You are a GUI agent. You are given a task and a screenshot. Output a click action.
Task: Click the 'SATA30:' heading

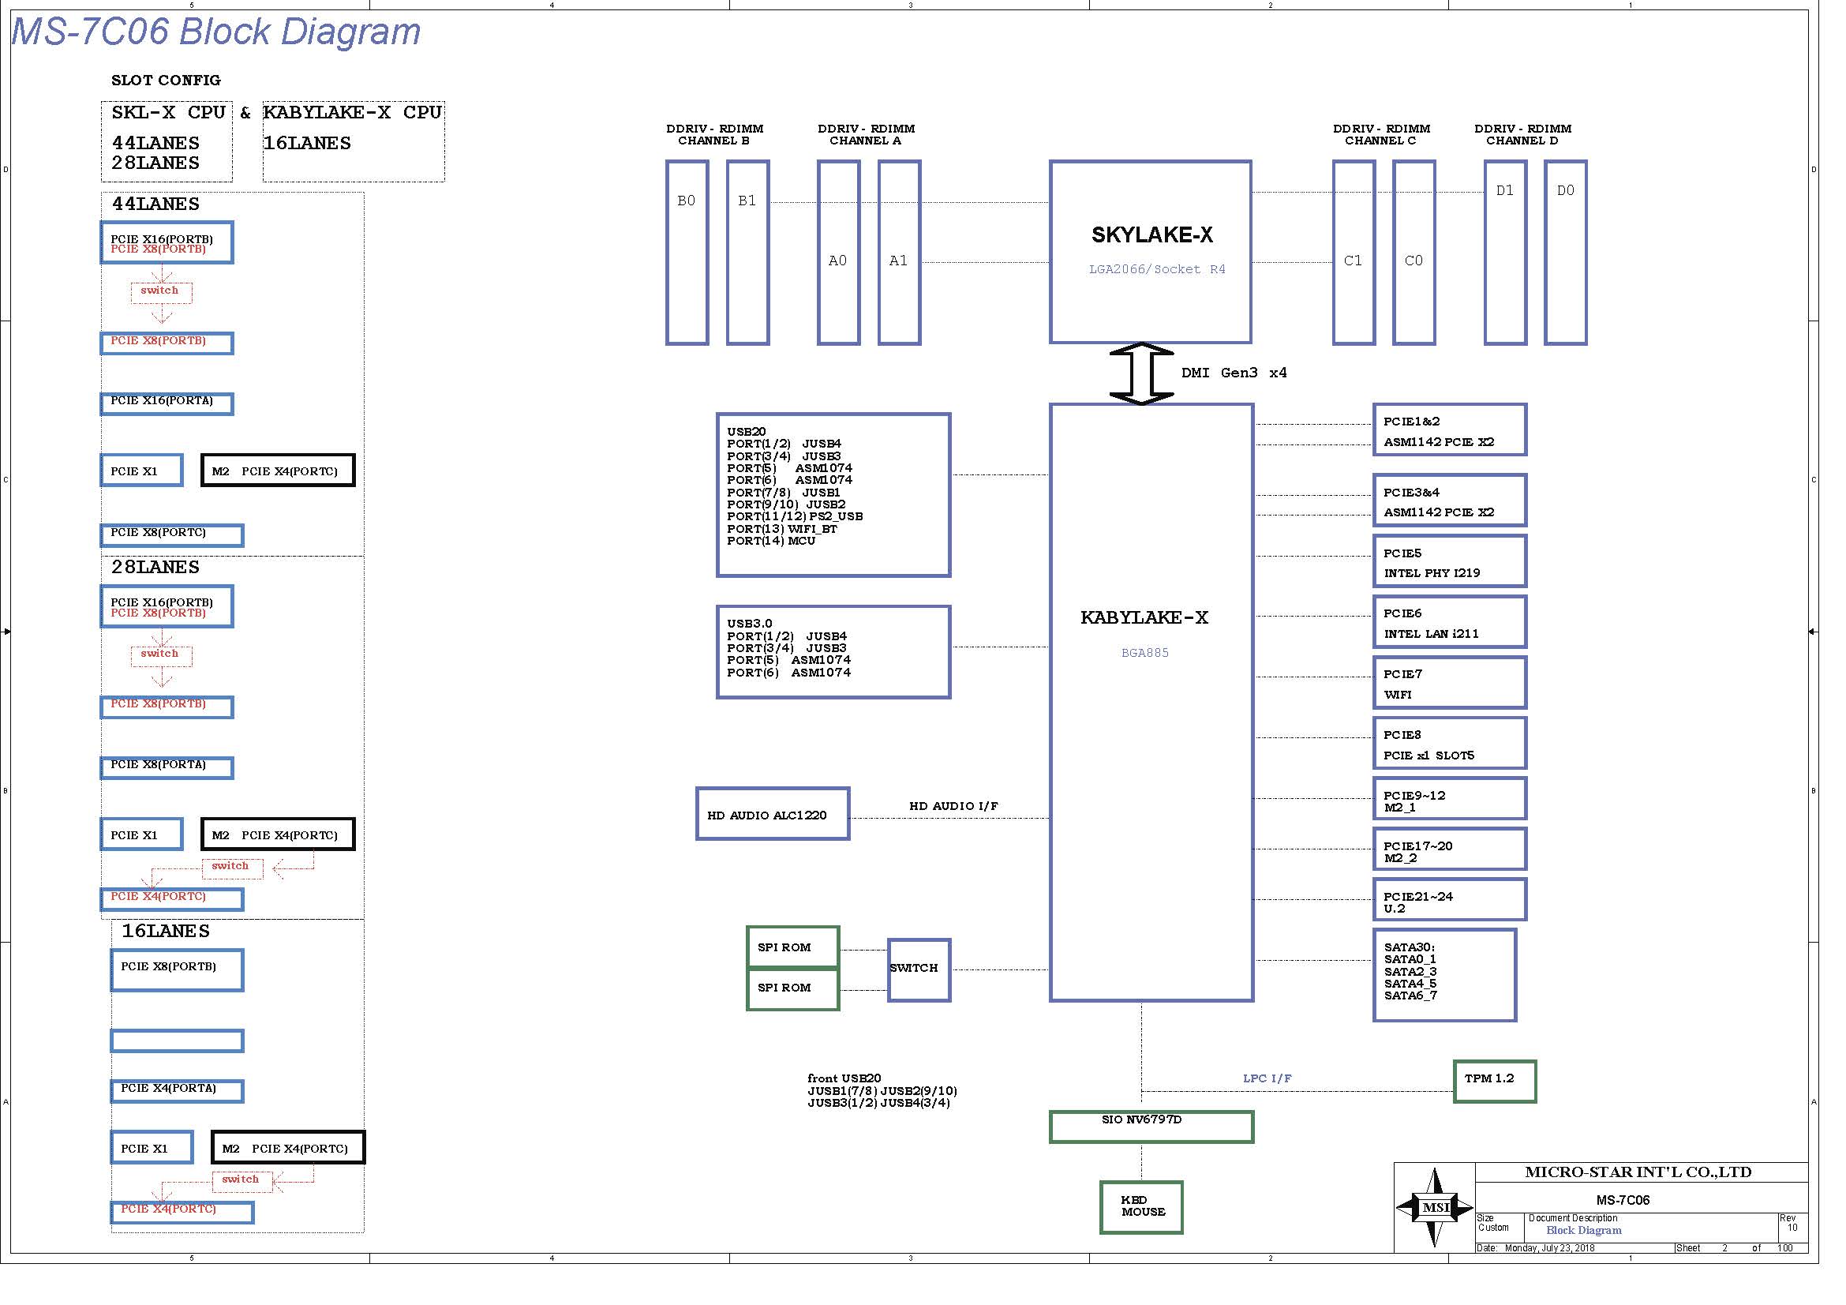(1409, 947)
